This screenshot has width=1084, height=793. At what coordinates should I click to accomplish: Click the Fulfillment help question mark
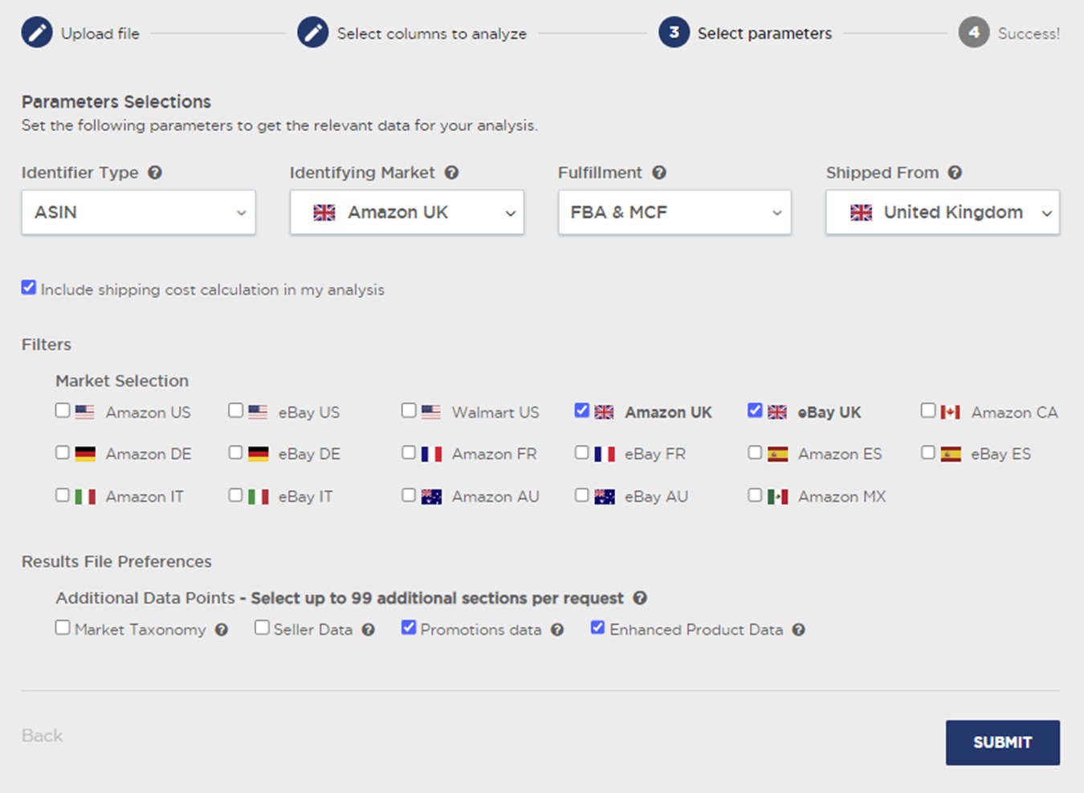659,173
